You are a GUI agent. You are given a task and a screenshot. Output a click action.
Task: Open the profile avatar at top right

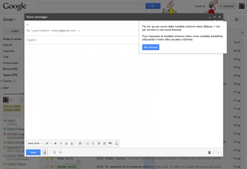click(x=242, y=6)
